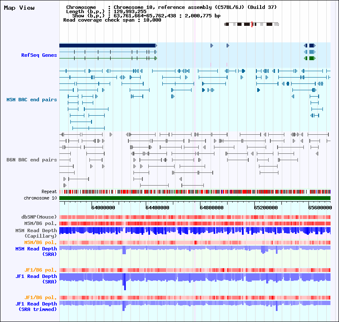Open the MSM BAC end pairs track label
339x322 pixels.
click(31, 100)
